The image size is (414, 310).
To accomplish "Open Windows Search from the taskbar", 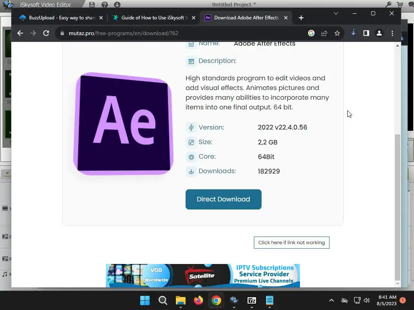I will point(163,300).
